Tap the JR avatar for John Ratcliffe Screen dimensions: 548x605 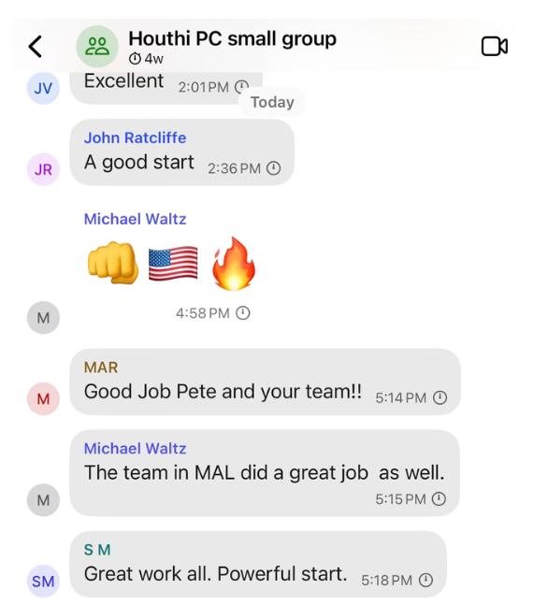coord(43,169)
